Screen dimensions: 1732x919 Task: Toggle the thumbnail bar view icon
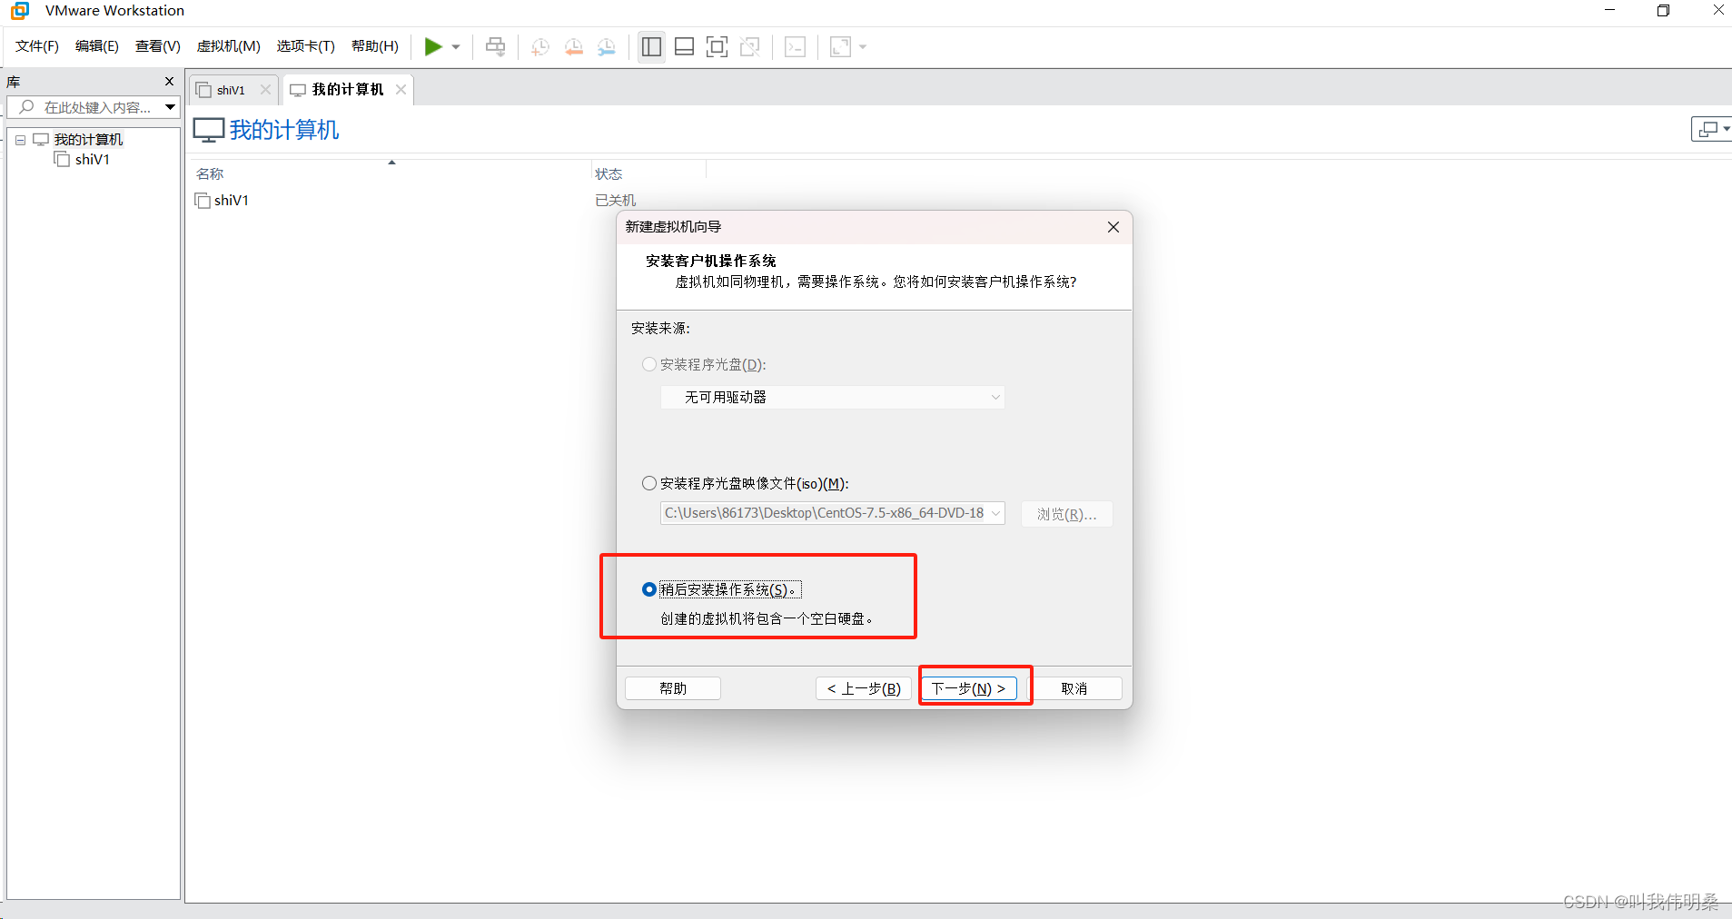pos(685,46)
